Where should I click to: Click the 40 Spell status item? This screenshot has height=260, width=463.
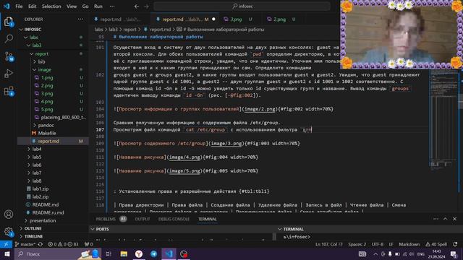tap(436, 244)
